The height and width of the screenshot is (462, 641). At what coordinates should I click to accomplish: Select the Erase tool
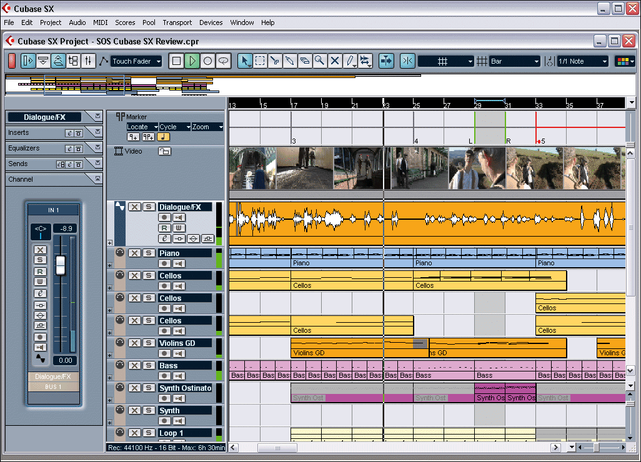304,61
